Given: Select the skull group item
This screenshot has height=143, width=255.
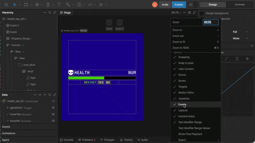Looking at the screenshot, I should (x=30, y=71).
